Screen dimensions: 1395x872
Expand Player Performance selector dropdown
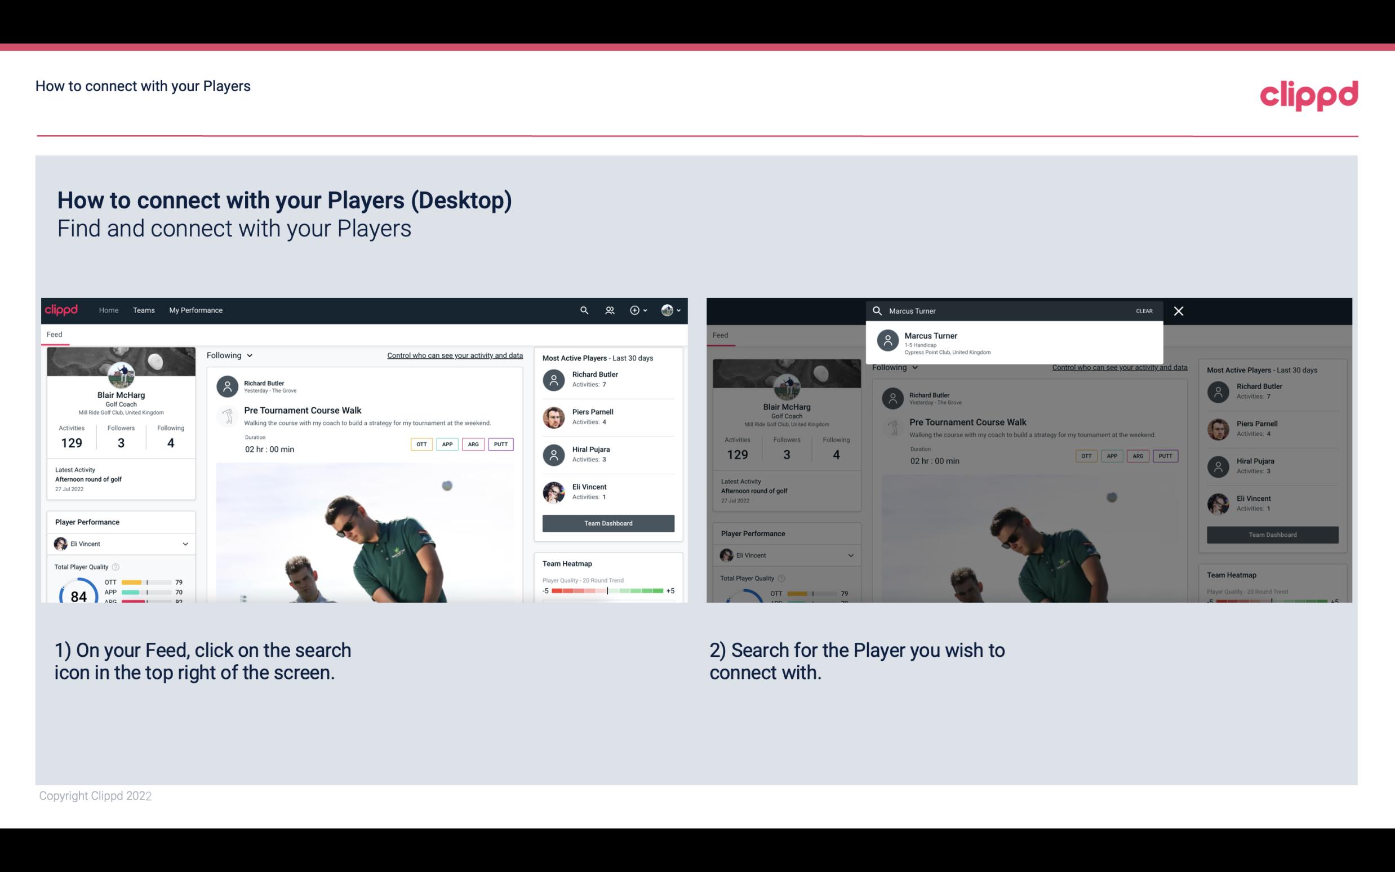point(184,544)
